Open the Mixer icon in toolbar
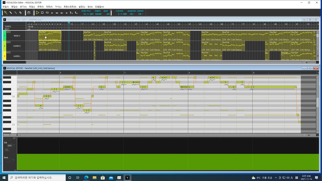The width and height of the screenshot is (322, 181). 29,13
